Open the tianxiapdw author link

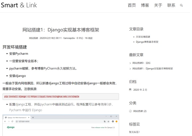pos(69,38)
